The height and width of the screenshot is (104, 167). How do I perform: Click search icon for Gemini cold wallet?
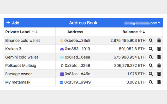coord(151,57)
